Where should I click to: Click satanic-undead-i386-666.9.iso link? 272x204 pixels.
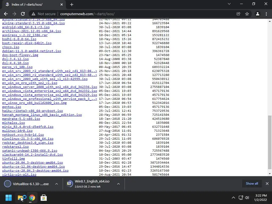[x=30, y=151]
